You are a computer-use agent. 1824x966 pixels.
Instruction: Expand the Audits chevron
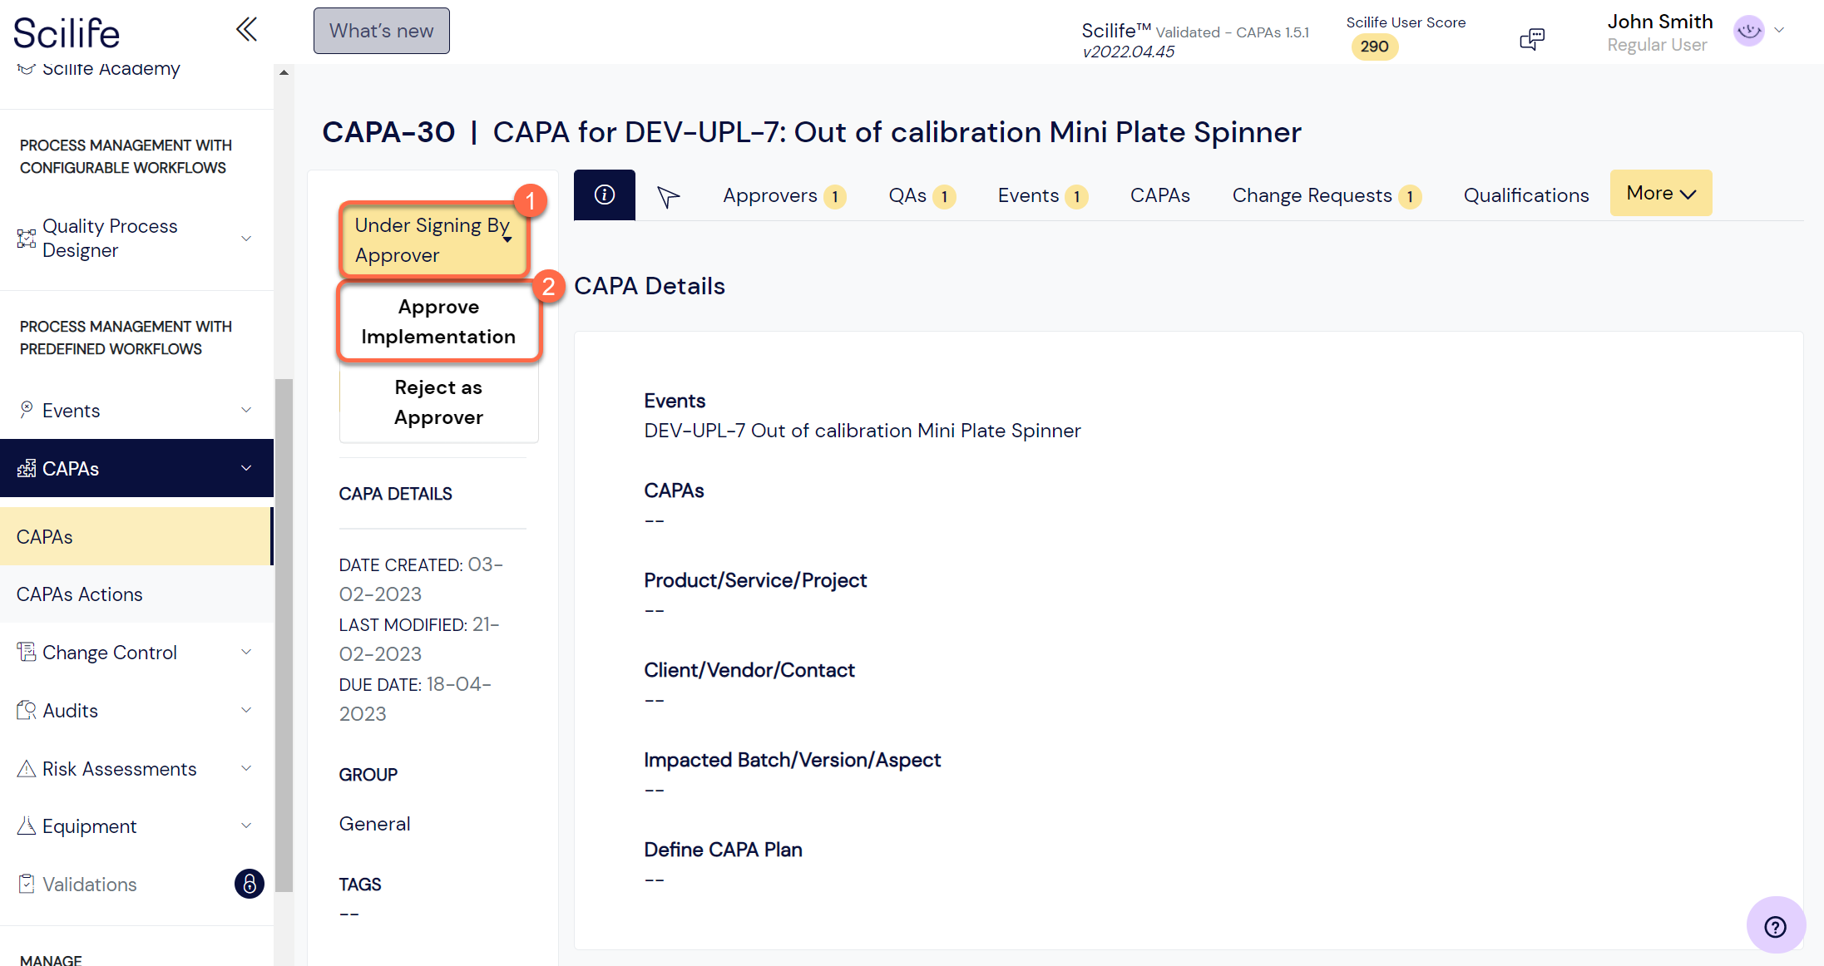click(x=246, y=710)
